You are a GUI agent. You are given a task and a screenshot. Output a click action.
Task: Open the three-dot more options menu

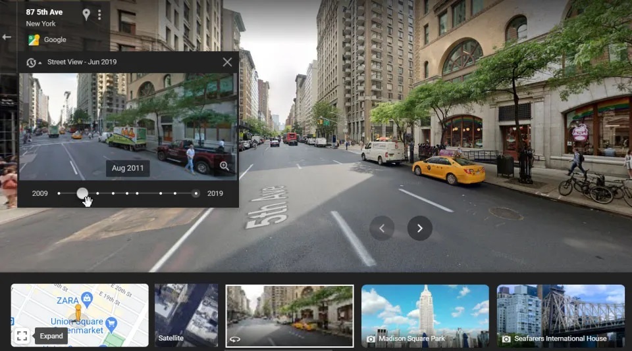pyautogui.click(x=99, y=14)
